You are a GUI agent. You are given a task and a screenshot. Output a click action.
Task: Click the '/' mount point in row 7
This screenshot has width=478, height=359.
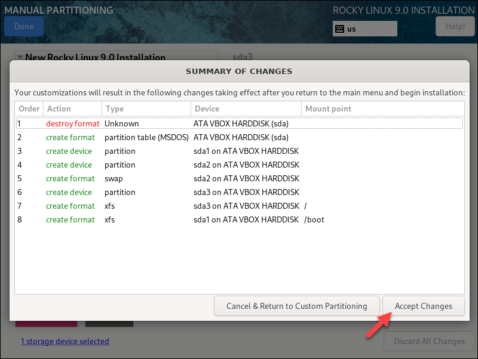coord(305,206)
